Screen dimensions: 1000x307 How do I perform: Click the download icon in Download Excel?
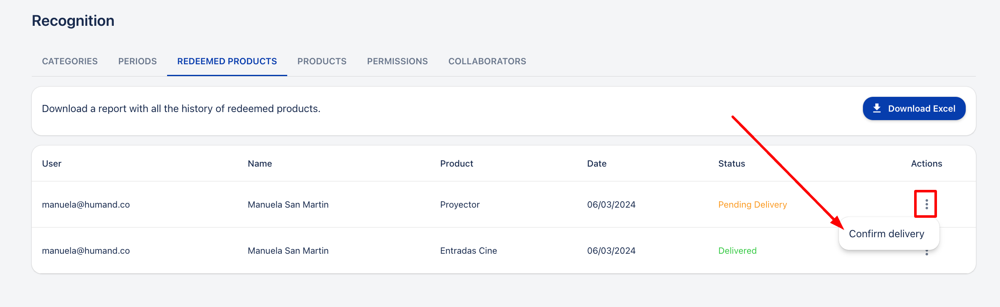pyautogui.click(x=877, y=108)
